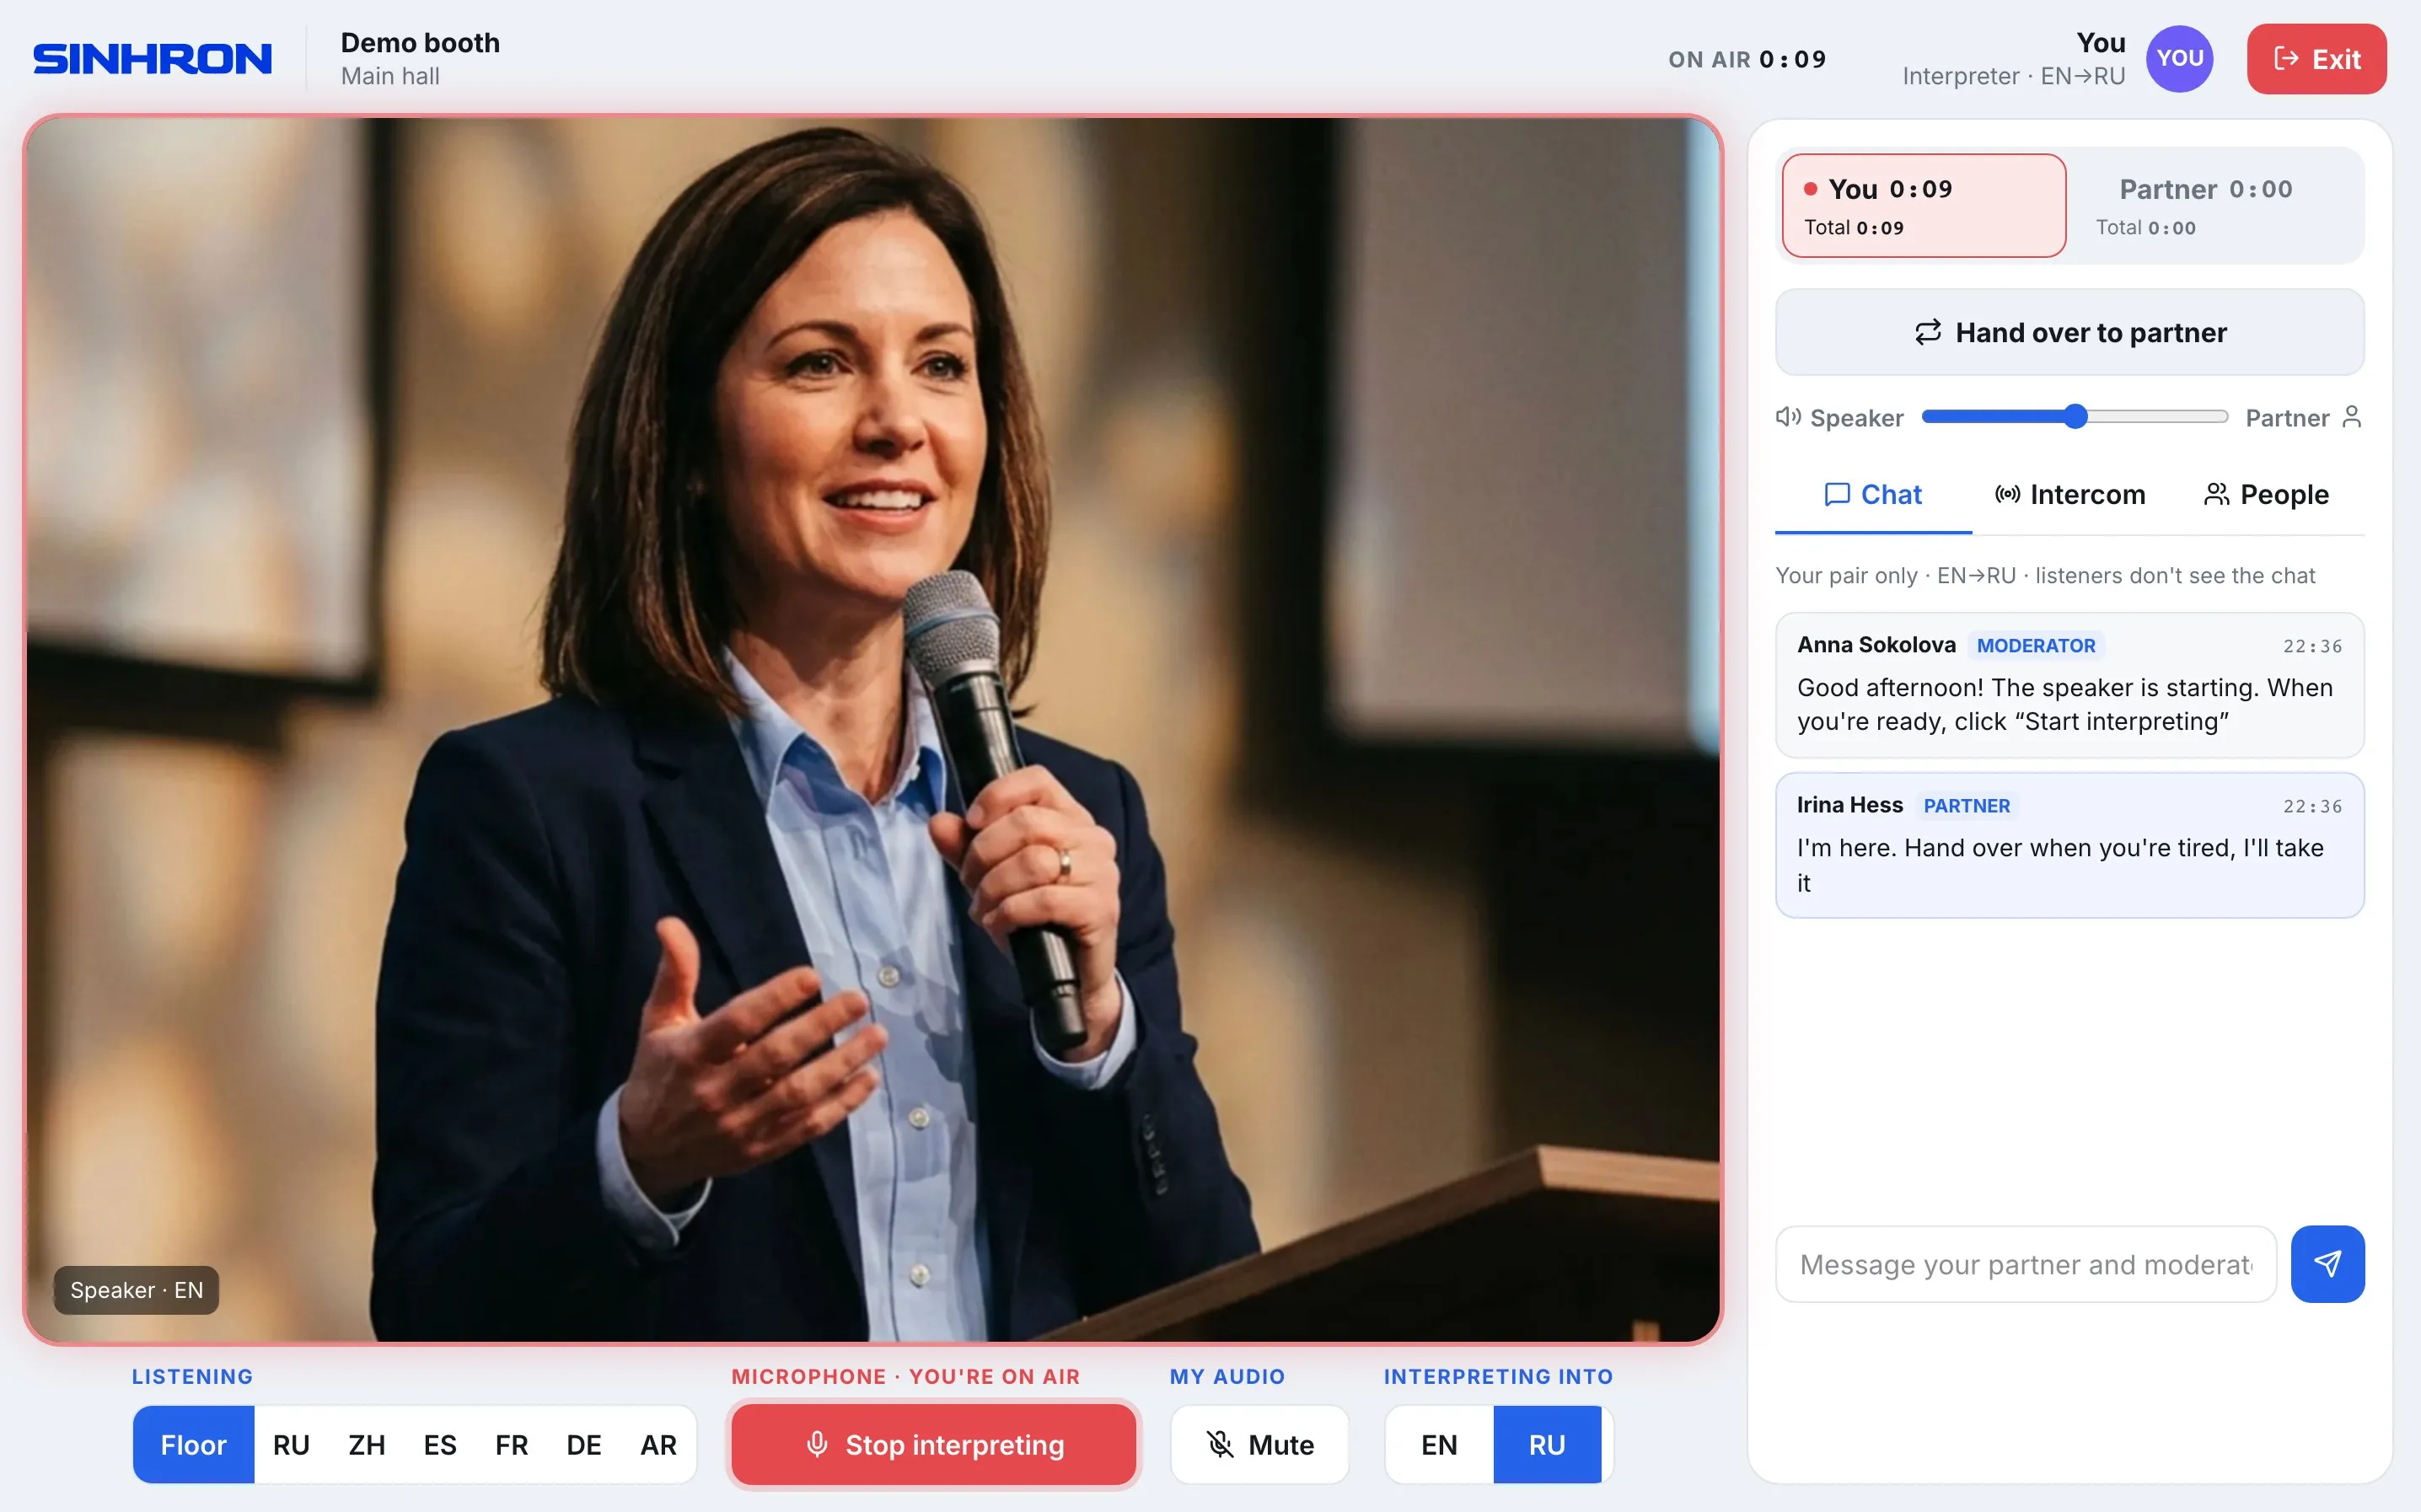Set interpreting into EN
The width and height of the screenshot is (2421, 1512).
[x=1439, y=1444]
